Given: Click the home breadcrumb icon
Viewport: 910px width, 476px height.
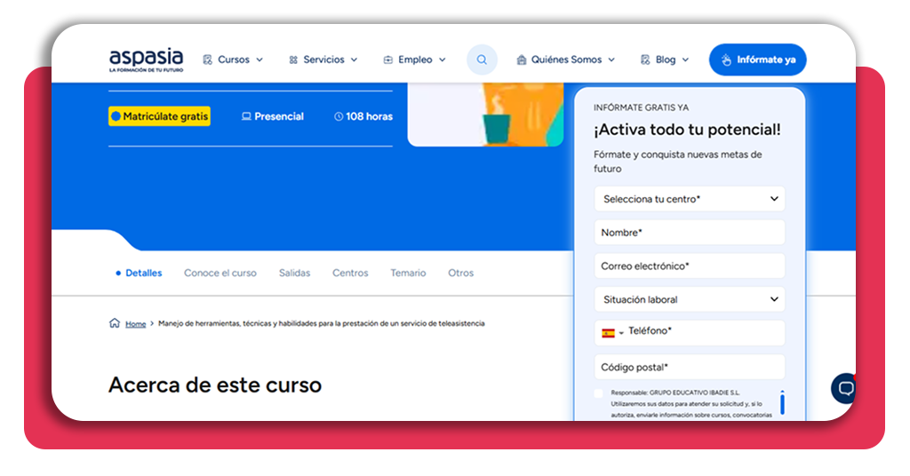Looking at the screenshot, I should point(115,323).
